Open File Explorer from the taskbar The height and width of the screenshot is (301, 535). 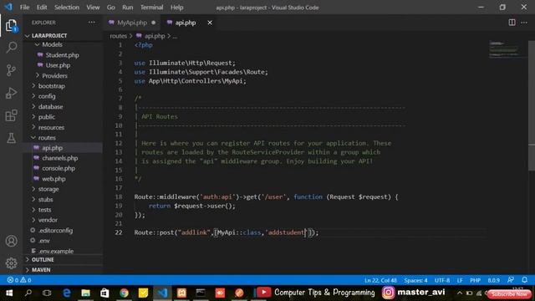[85, 293]
